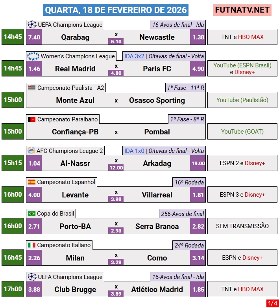Select the 7.40 odds for Qarabag
The height and width of the screenshot is (307, 279).
tap(34, 37)
